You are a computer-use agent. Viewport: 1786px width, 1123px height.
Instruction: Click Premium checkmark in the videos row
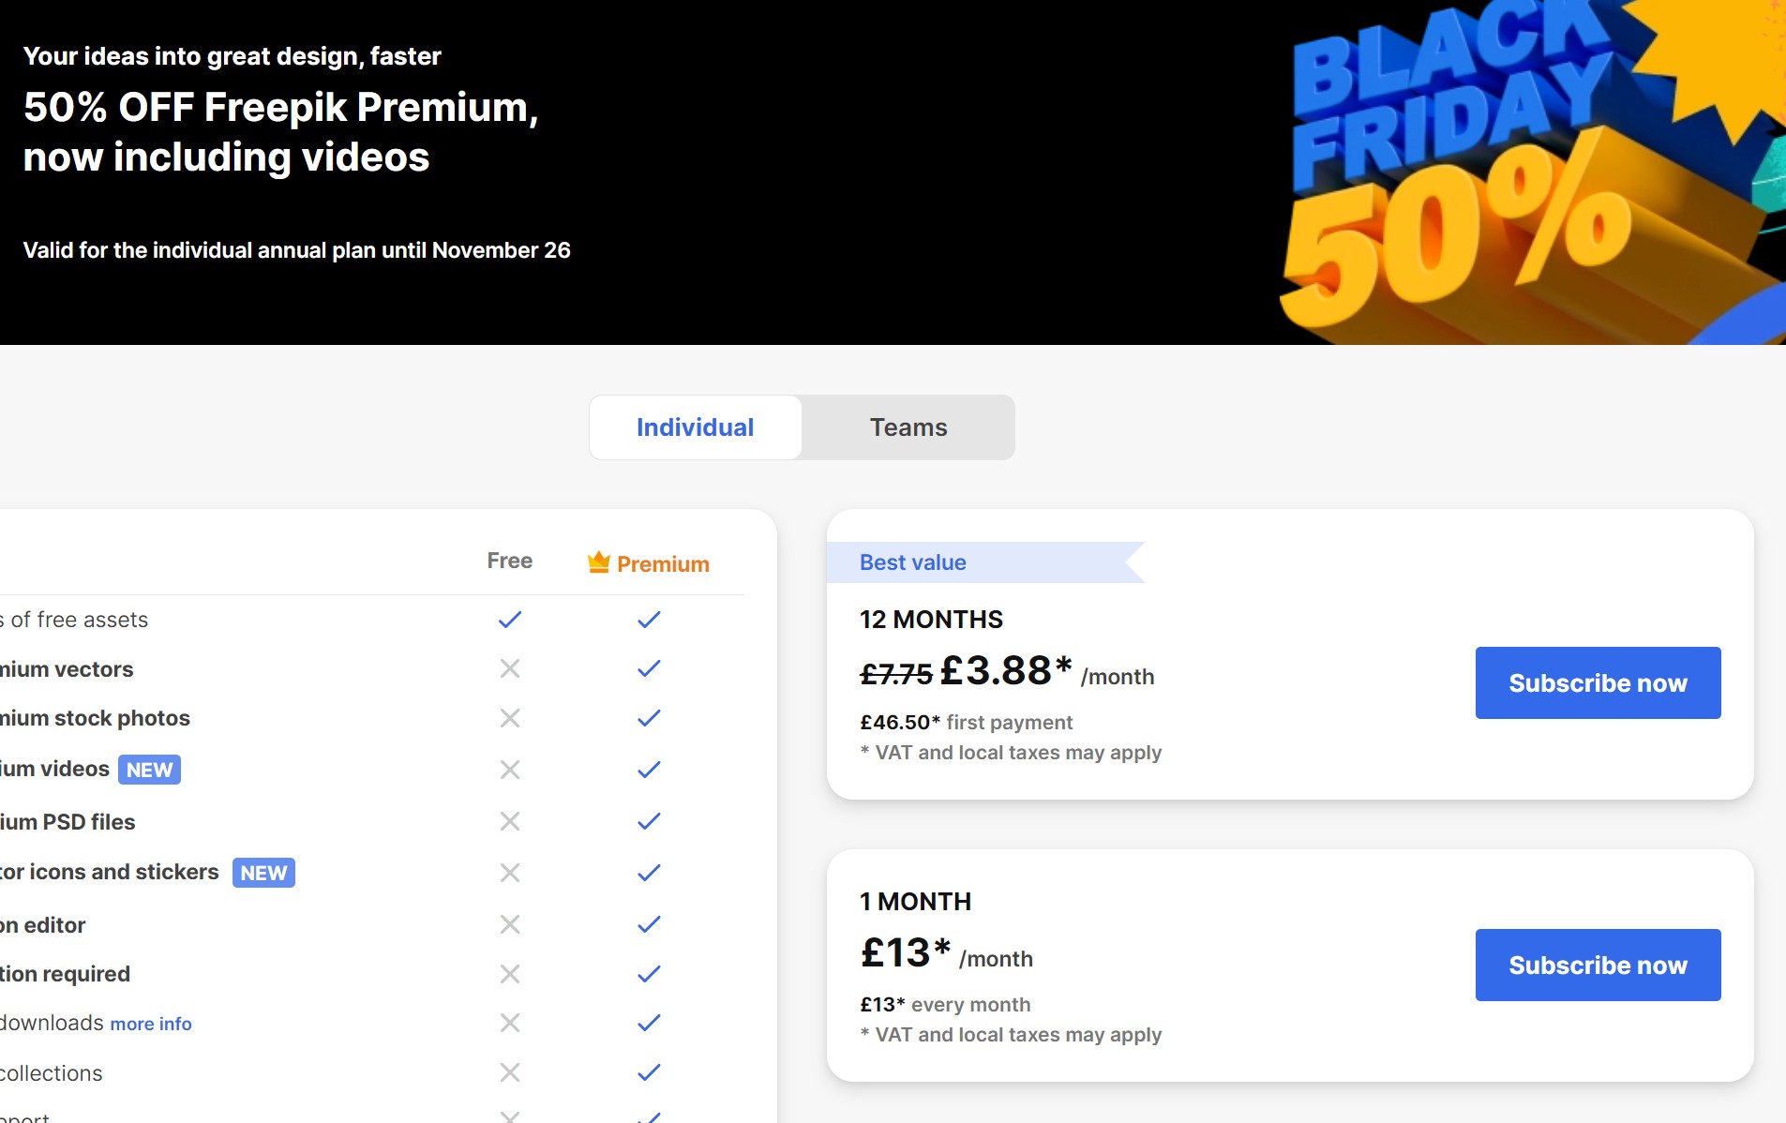[x=649, y=770]
